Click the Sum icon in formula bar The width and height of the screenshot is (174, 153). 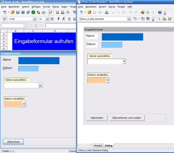pos(36,26)
